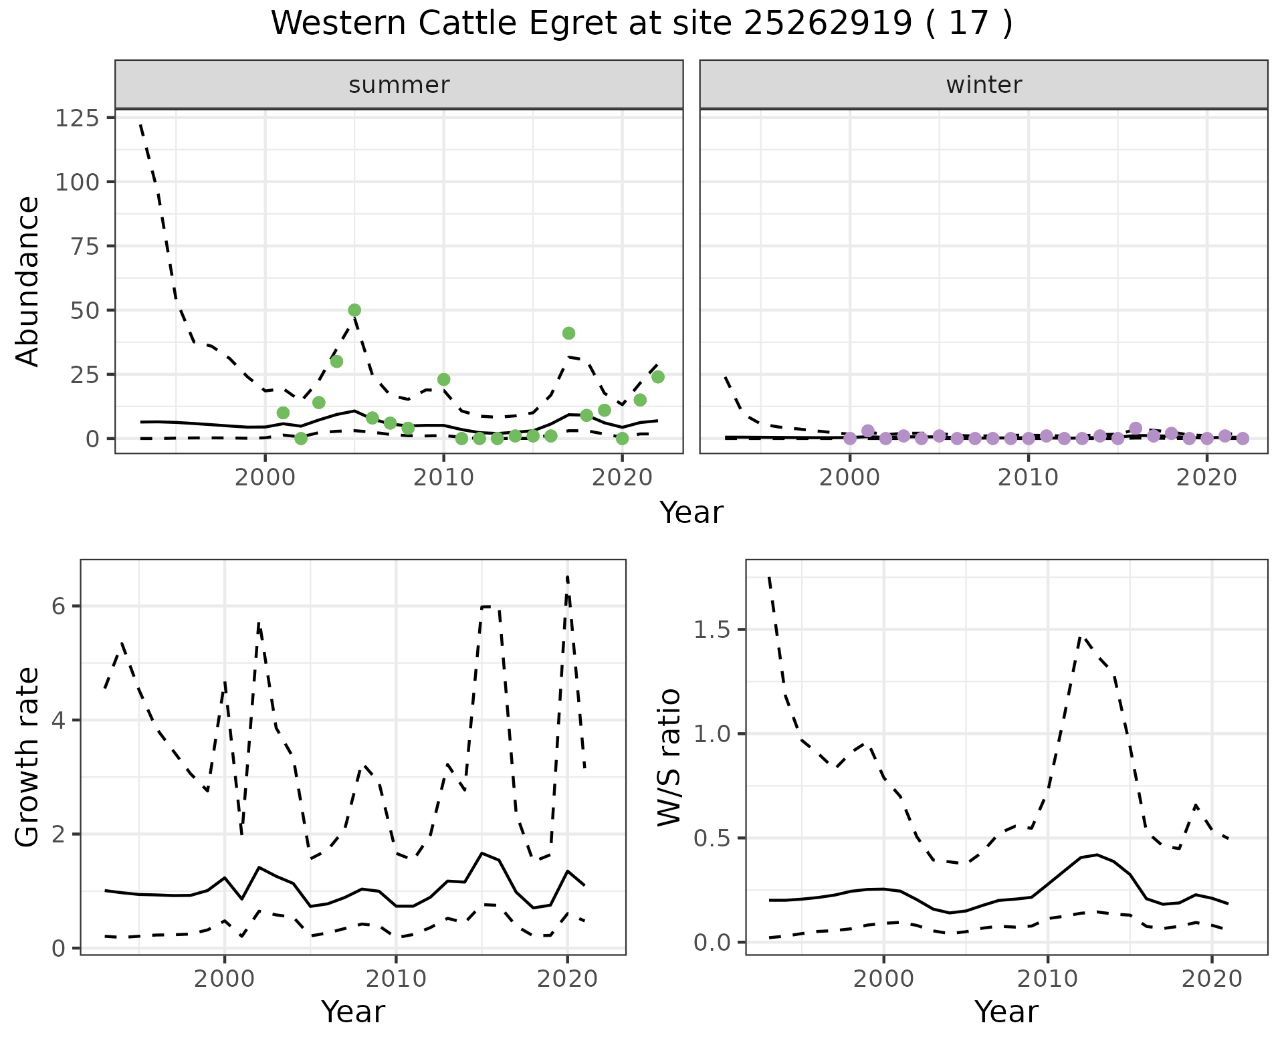1284x1043 pixels.
Task: Click the green summer point near 41 in 2017
Action: 568,333
